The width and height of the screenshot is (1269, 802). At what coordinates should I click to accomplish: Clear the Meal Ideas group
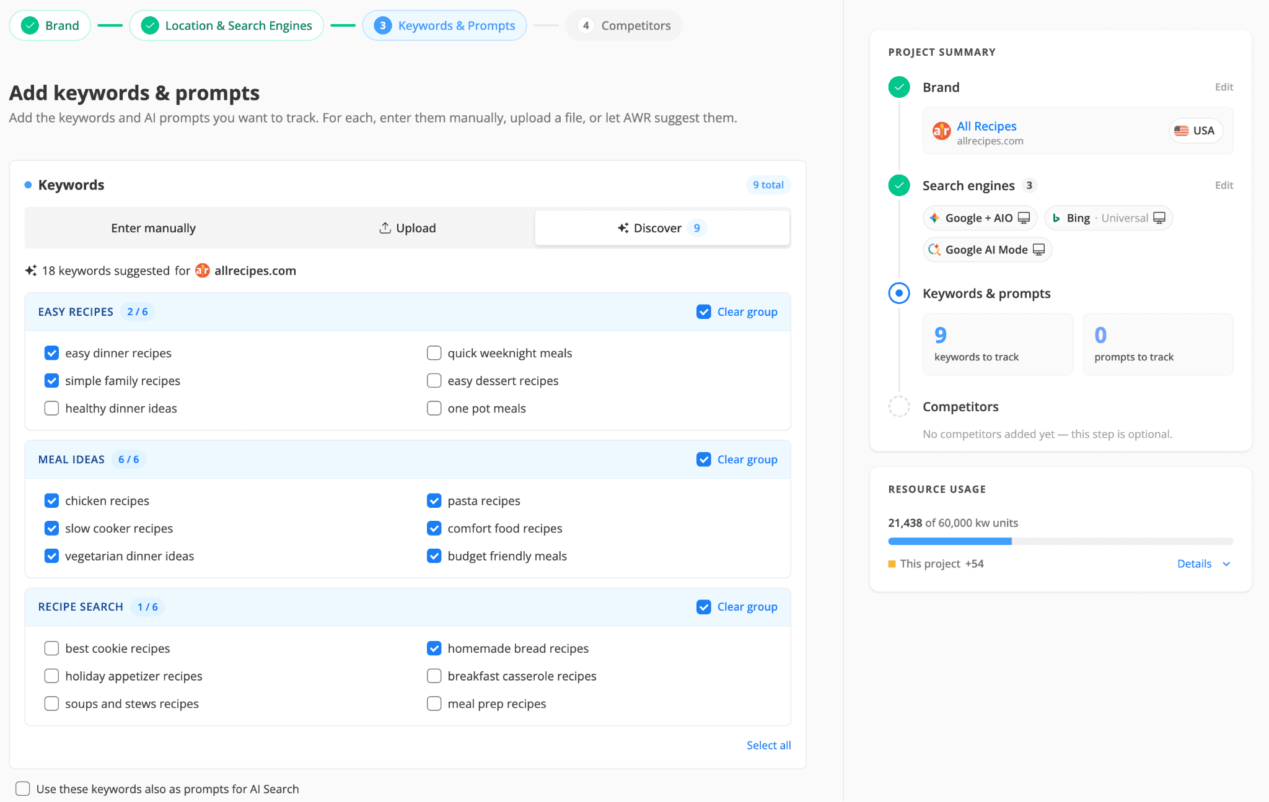pyautogui.click(x=737, y=460)
